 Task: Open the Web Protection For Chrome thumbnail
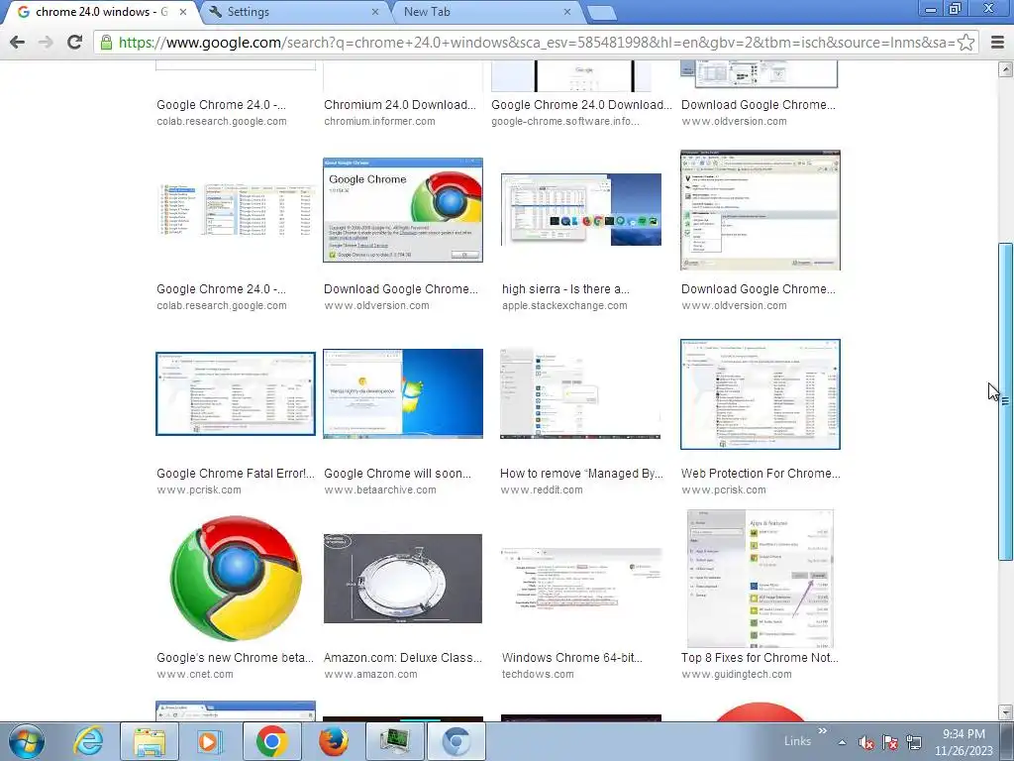pos(760,393)
